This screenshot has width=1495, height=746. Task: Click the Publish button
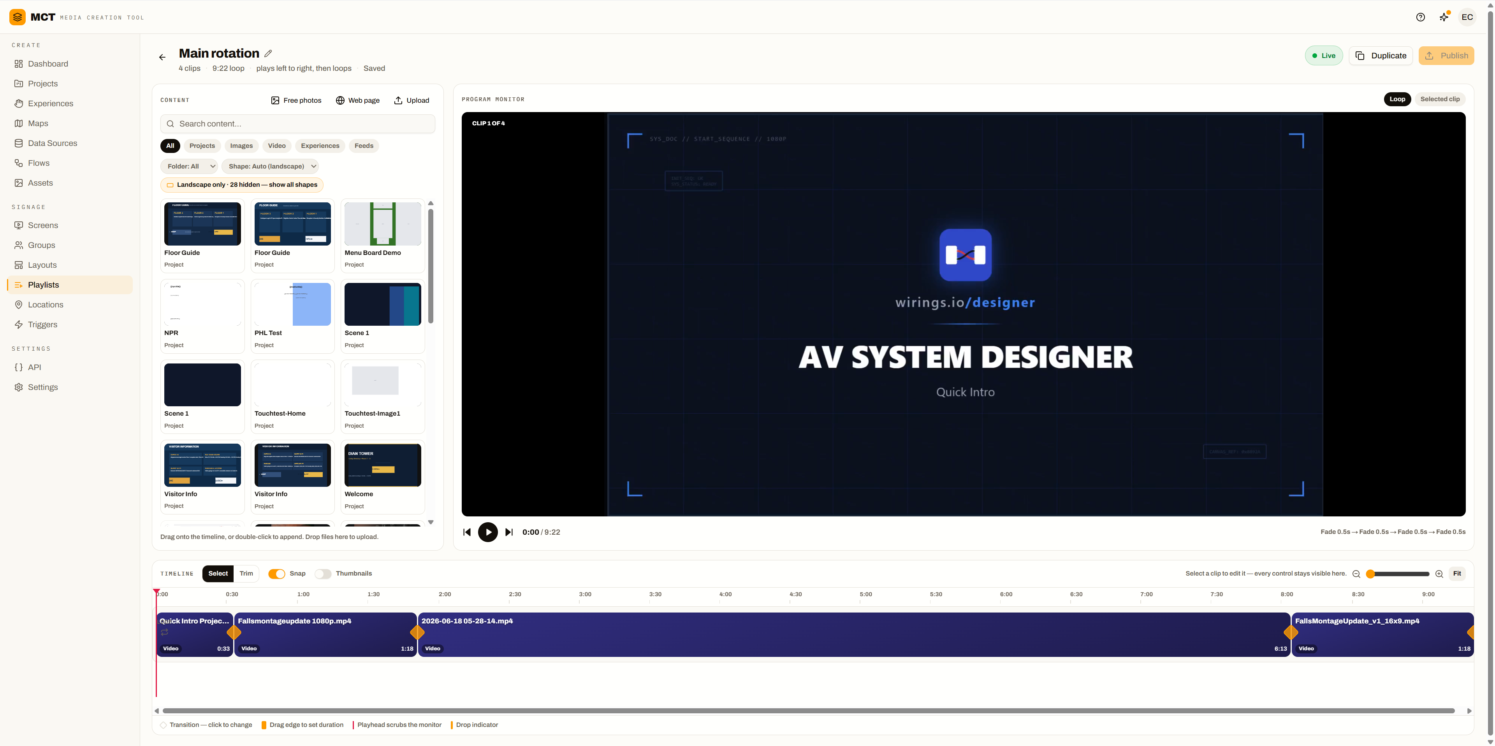click(1446, 56)
